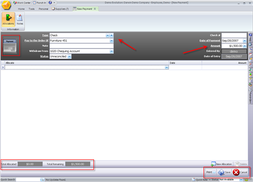Select the row indicator arrow in grid

pyautogui.click(x=3, y=67)
